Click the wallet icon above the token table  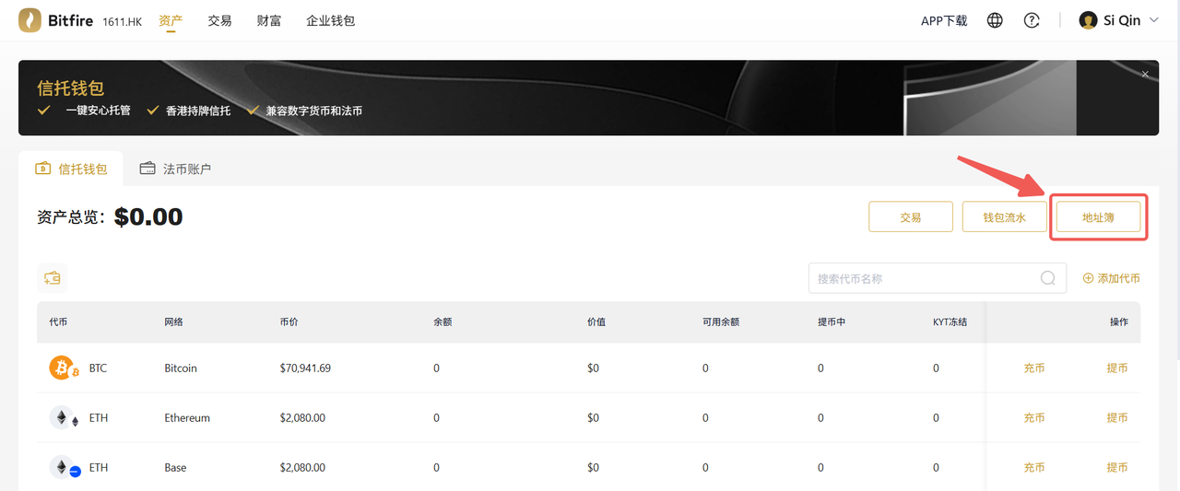click(53, 278)
